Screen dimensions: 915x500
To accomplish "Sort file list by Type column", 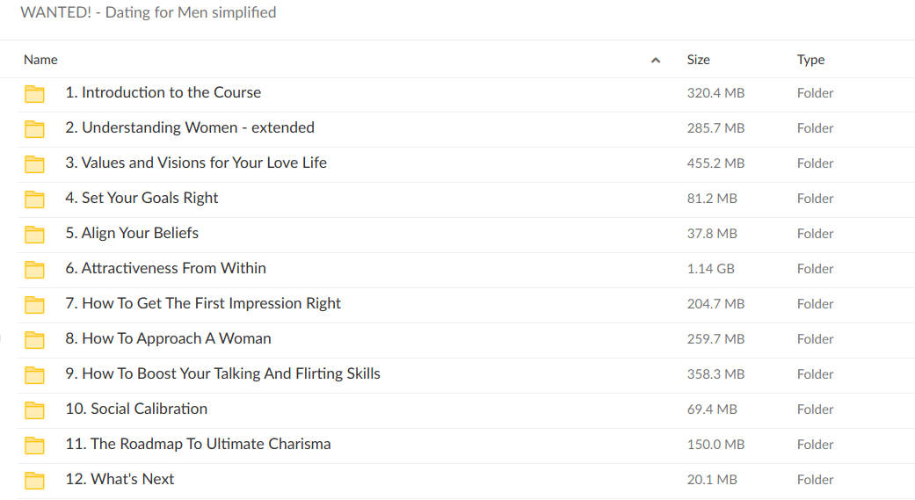I will pyautogui.click(x=810, y=60).
